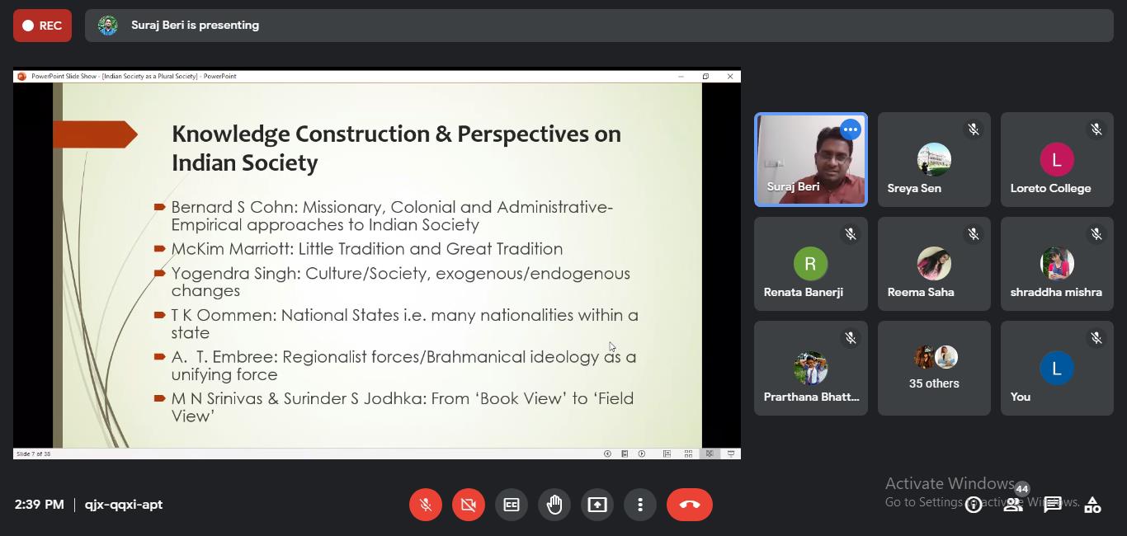Viewport: 1127px width, 536px height.
Task: Click the Suraj Beri is presenting banner
Action: coord(195,26)
